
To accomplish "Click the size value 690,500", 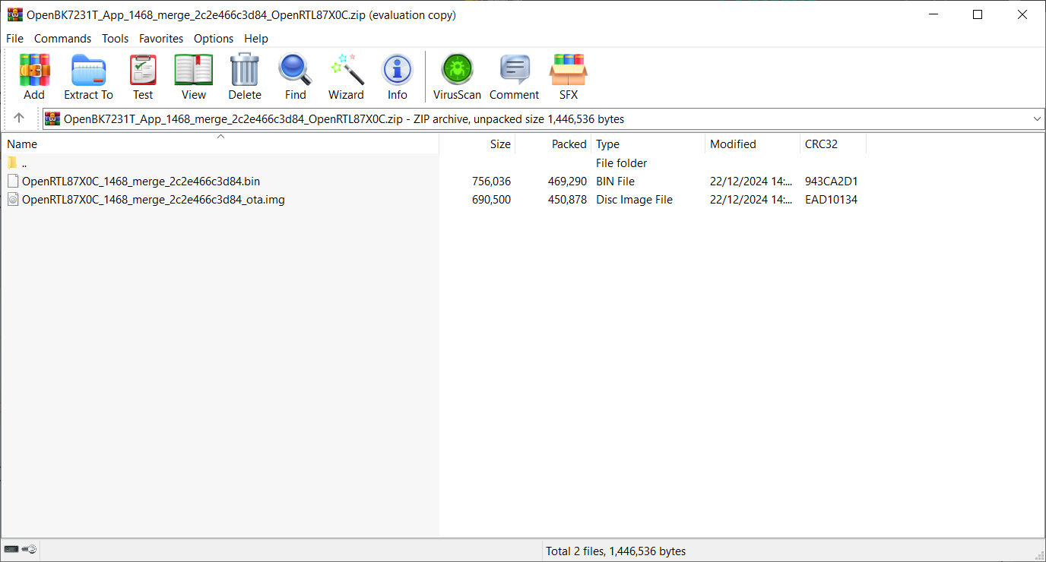I will [491, 199].
